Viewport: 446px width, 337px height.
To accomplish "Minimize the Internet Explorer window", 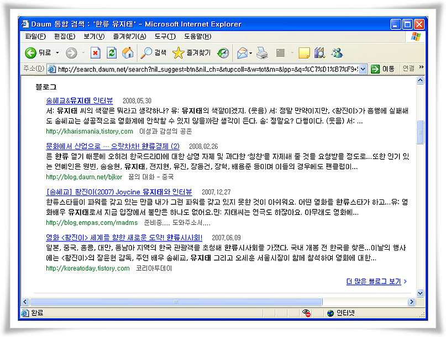I will 396,24.
